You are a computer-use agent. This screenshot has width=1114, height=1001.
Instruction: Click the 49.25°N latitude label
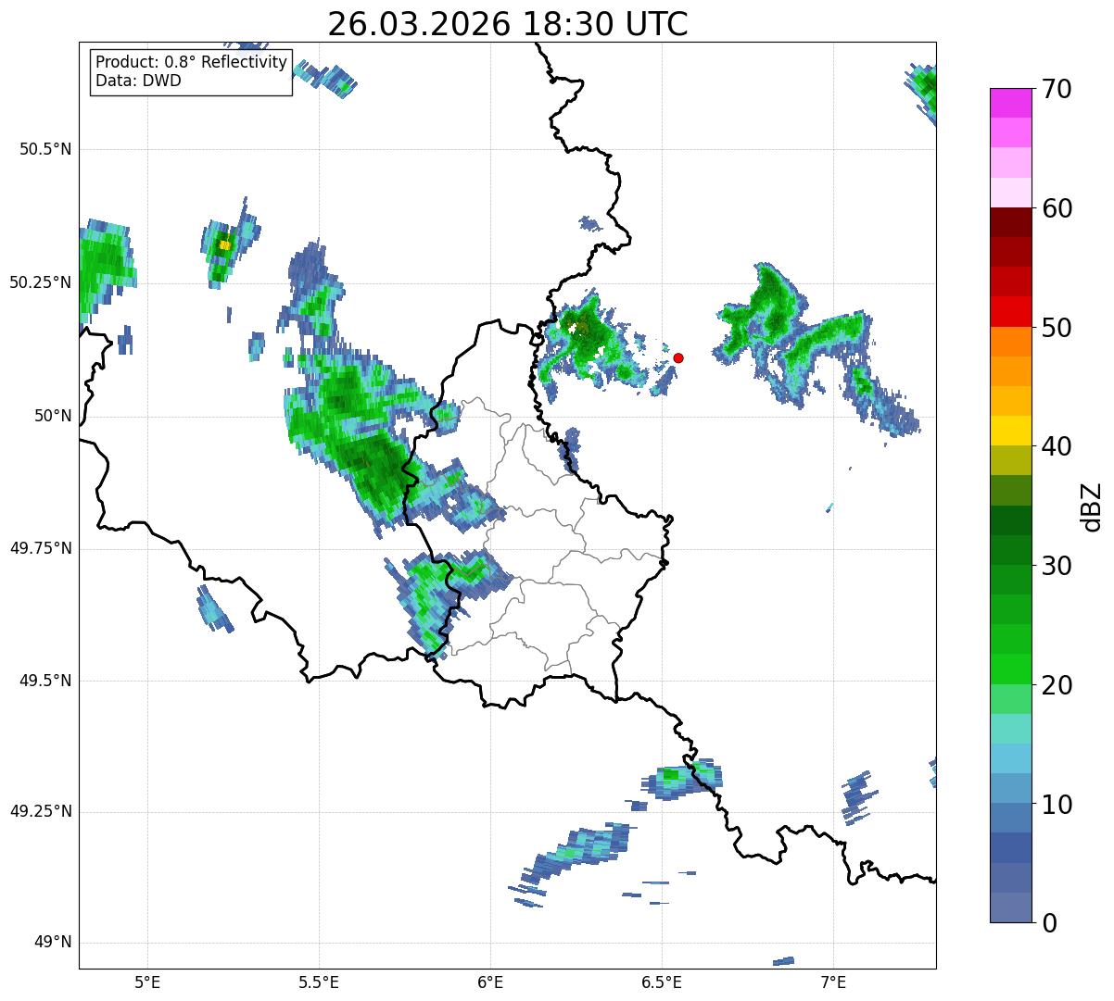tap(40, 811)
